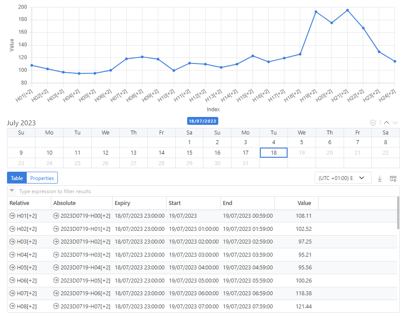The width and height of the screenshot is (405, 318).
Task: Click the Expiry column header
Action: point(123,203)
